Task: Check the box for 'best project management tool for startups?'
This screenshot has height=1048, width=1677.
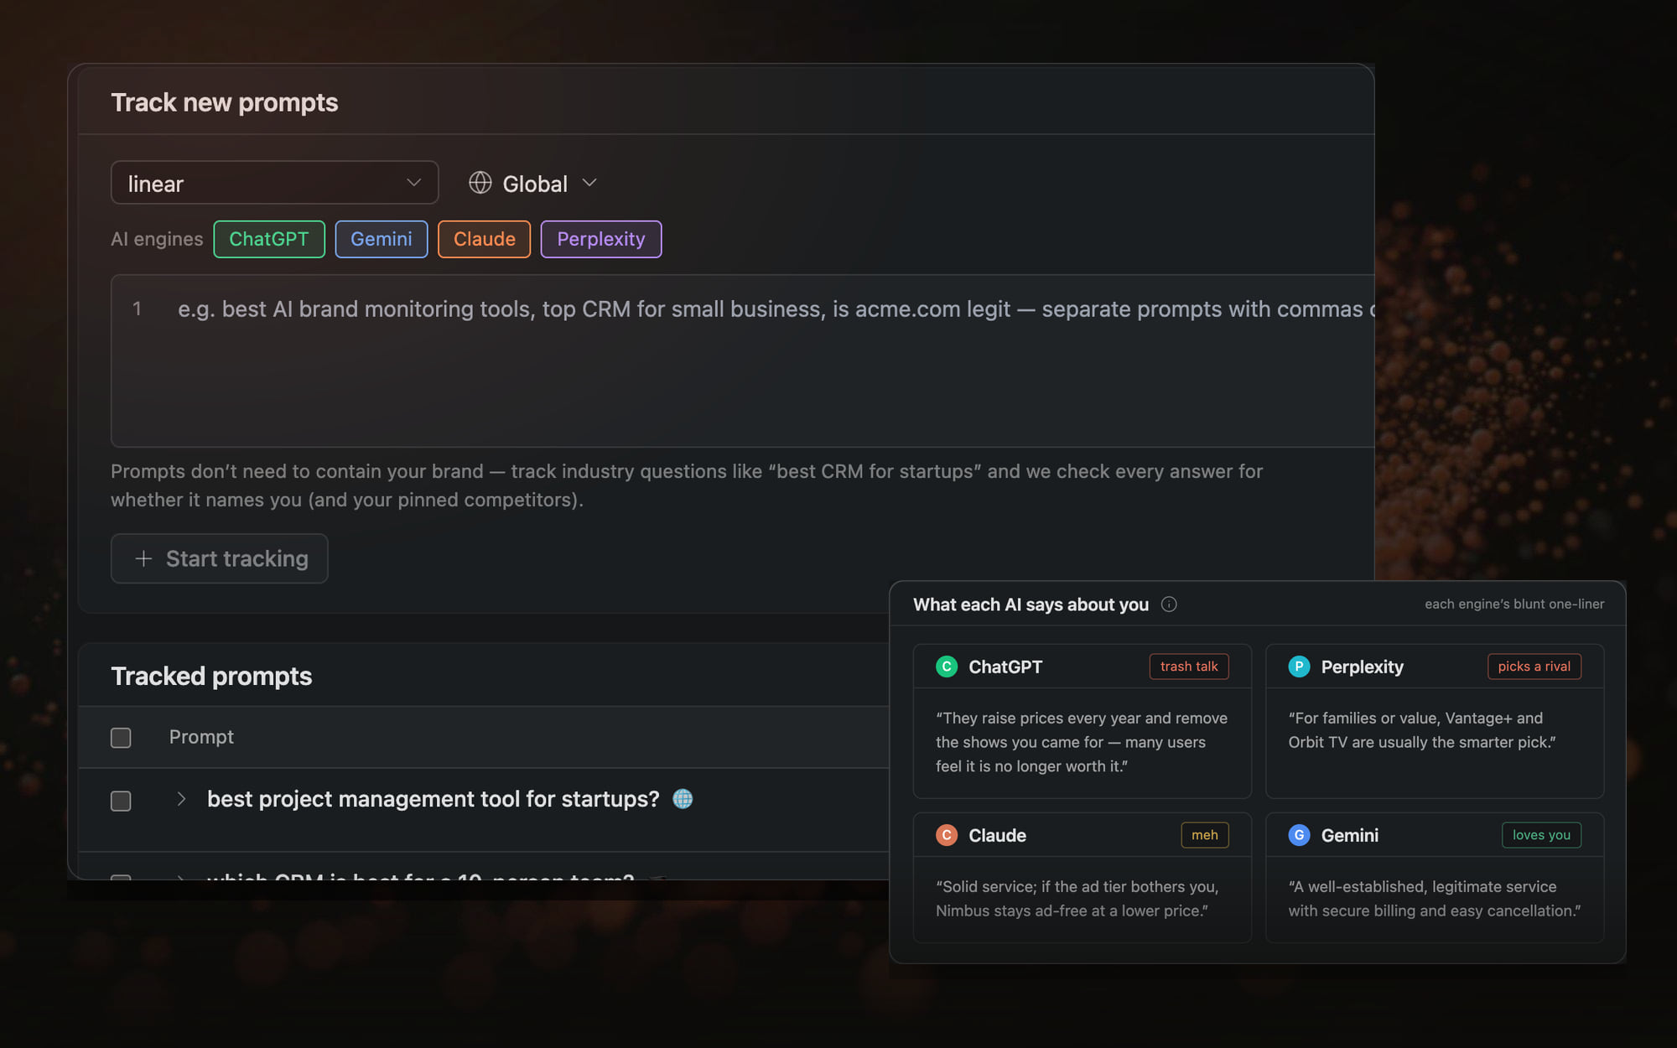Action: [121, 801]
